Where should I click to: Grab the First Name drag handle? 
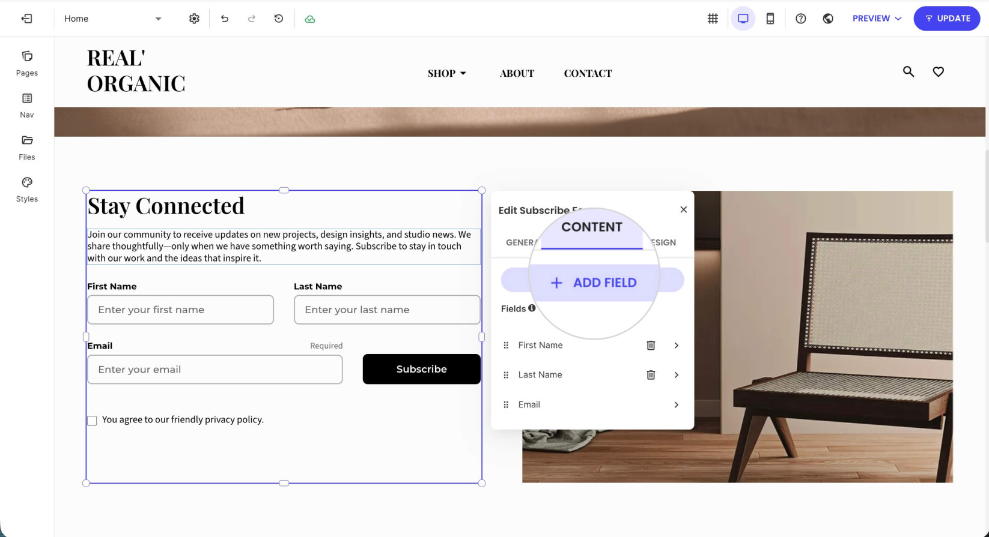[506, 346]
